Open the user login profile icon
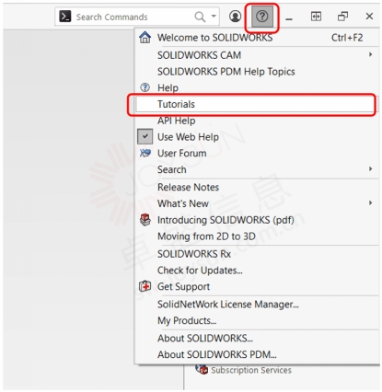This screenshot has width=382, height=392. [x=235, y=17]
